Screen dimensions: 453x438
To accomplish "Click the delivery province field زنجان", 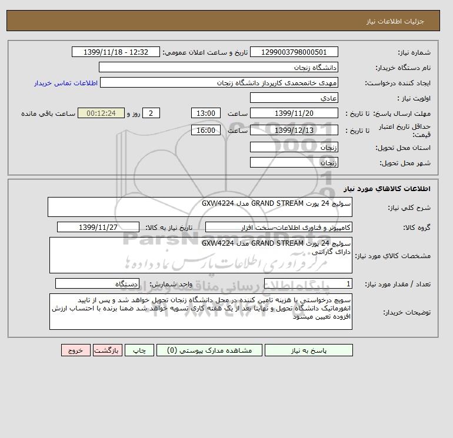I will point(294,147).
